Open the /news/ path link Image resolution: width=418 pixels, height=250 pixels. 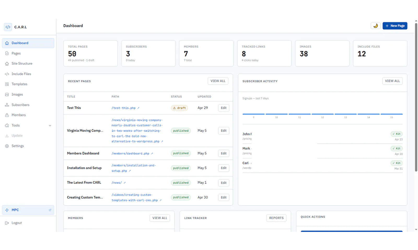(119, 183)
